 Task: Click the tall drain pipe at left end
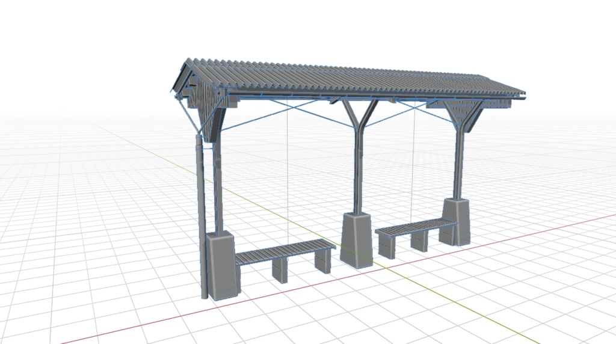tap(201, 216)
